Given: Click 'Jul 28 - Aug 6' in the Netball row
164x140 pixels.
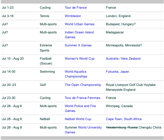Looking at the screenshot, I should point(12,119).
